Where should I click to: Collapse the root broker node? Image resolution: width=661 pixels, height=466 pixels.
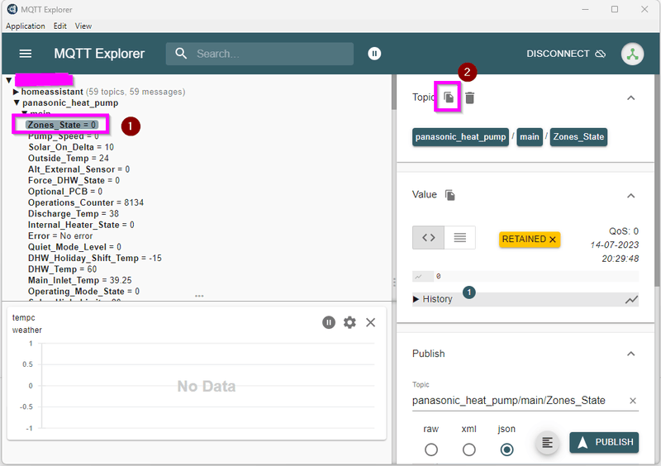pyautogui.click(x=9, y=79)
